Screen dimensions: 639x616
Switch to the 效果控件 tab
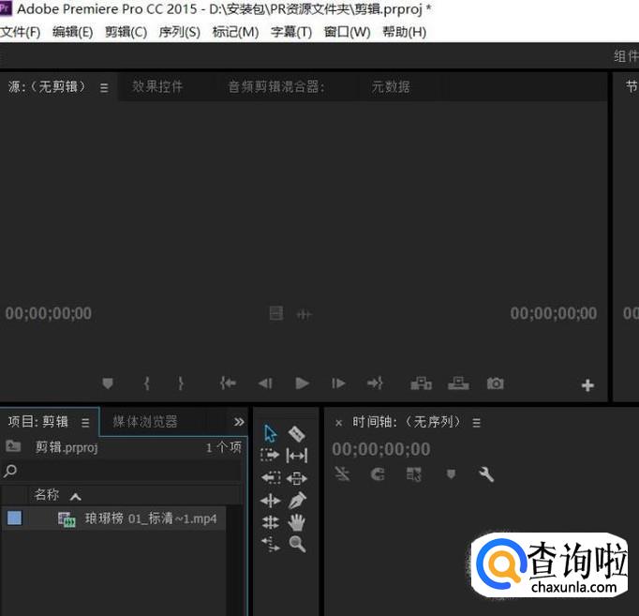[x=157, y=87]
